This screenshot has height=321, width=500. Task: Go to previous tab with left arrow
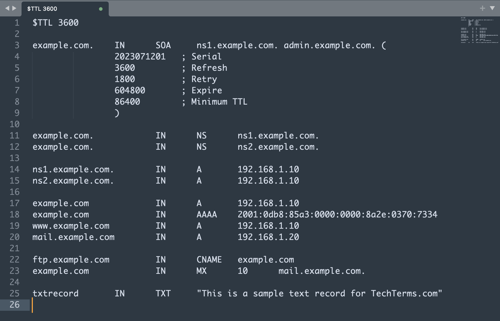[7, 8]
